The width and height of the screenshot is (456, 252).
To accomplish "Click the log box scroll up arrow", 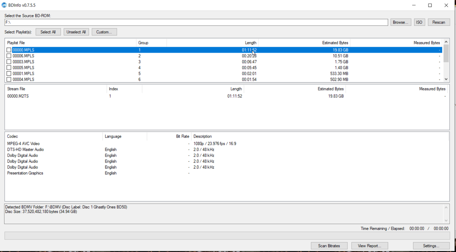I will (446, 207).
